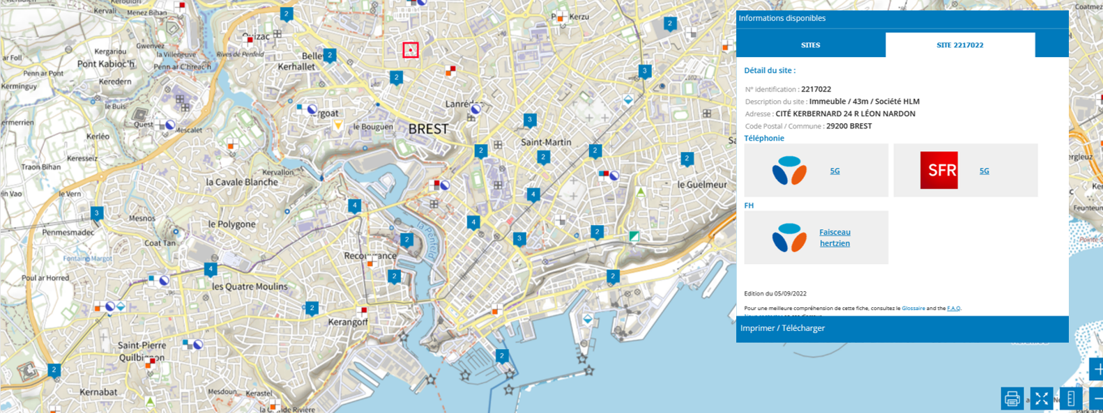Zoom out with the minus button
The width and height of the screenshot is (1103, 413).
pos(1097,398)
